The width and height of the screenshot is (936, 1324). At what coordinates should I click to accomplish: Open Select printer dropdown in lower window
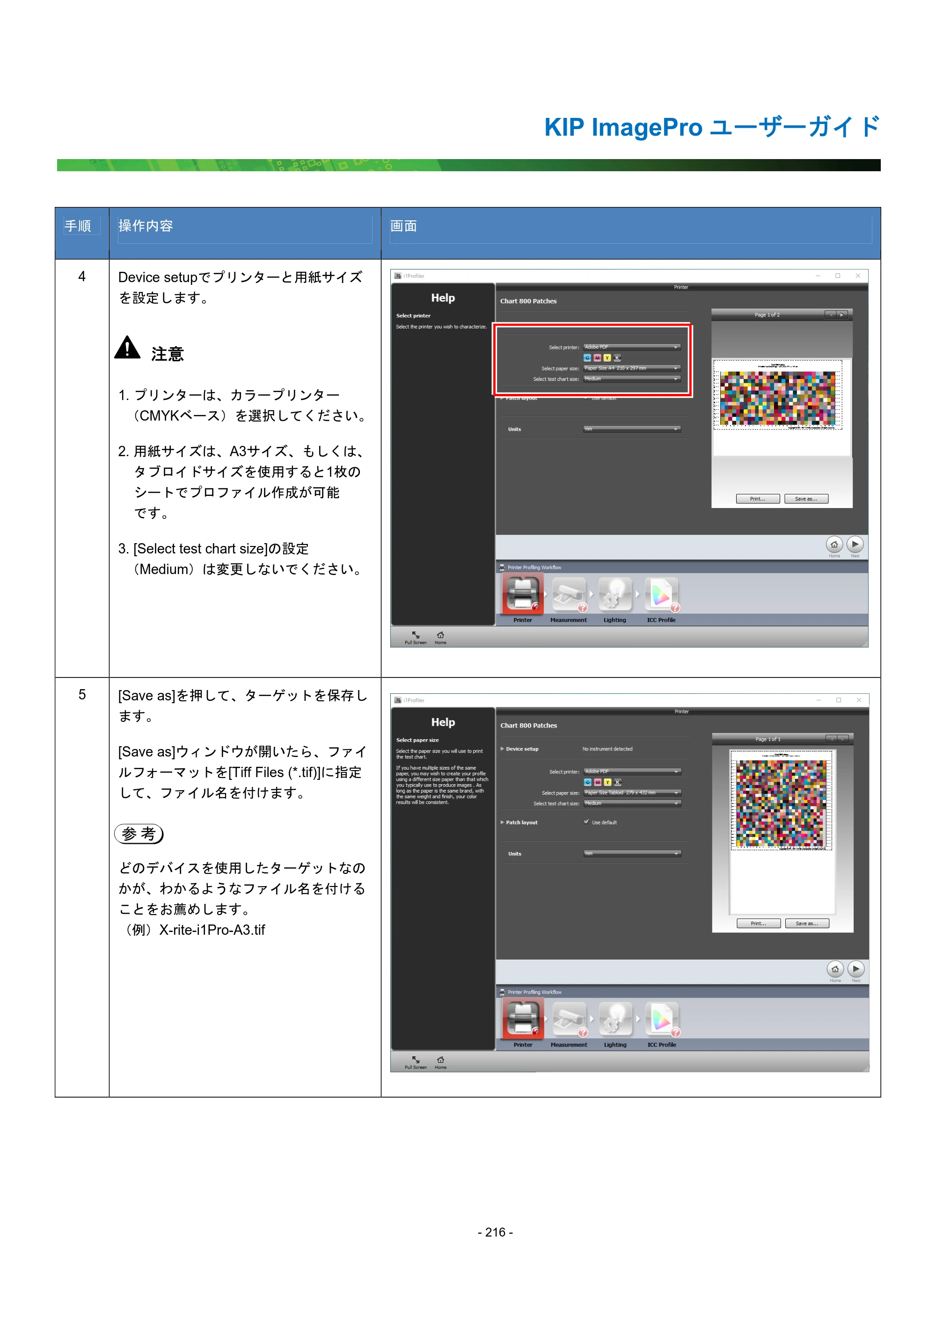[x=633, y=771]
